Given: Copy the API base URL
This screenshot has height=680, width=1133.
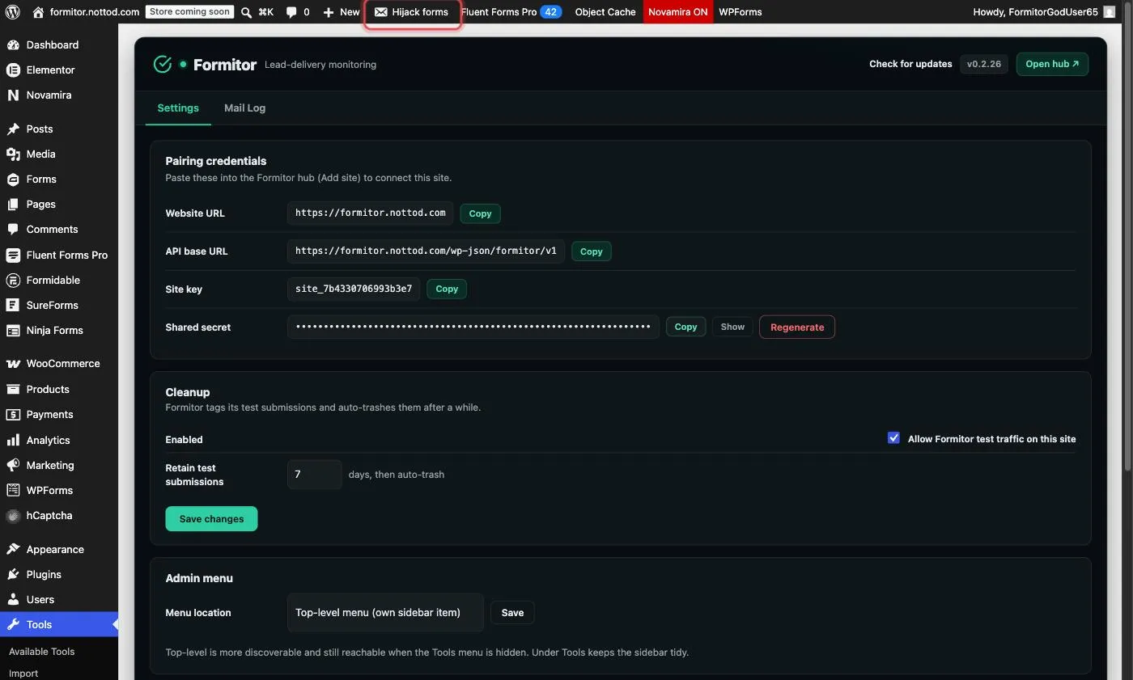Looking at the screenshot, I should pos(592,251).
